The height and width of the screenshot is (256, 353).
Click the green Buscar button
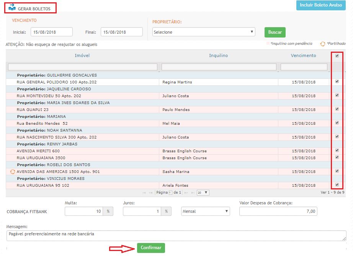tap(275, 32)
